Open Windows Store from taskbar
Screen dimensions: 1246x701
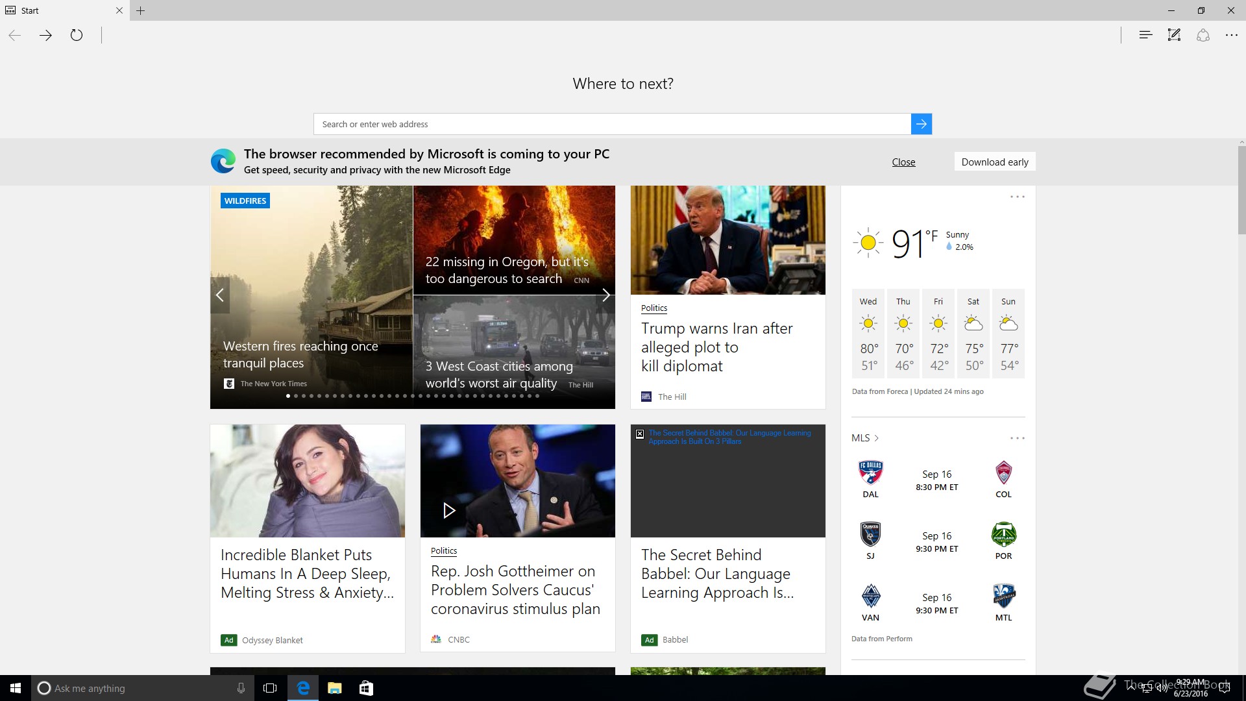pos(366,688)
